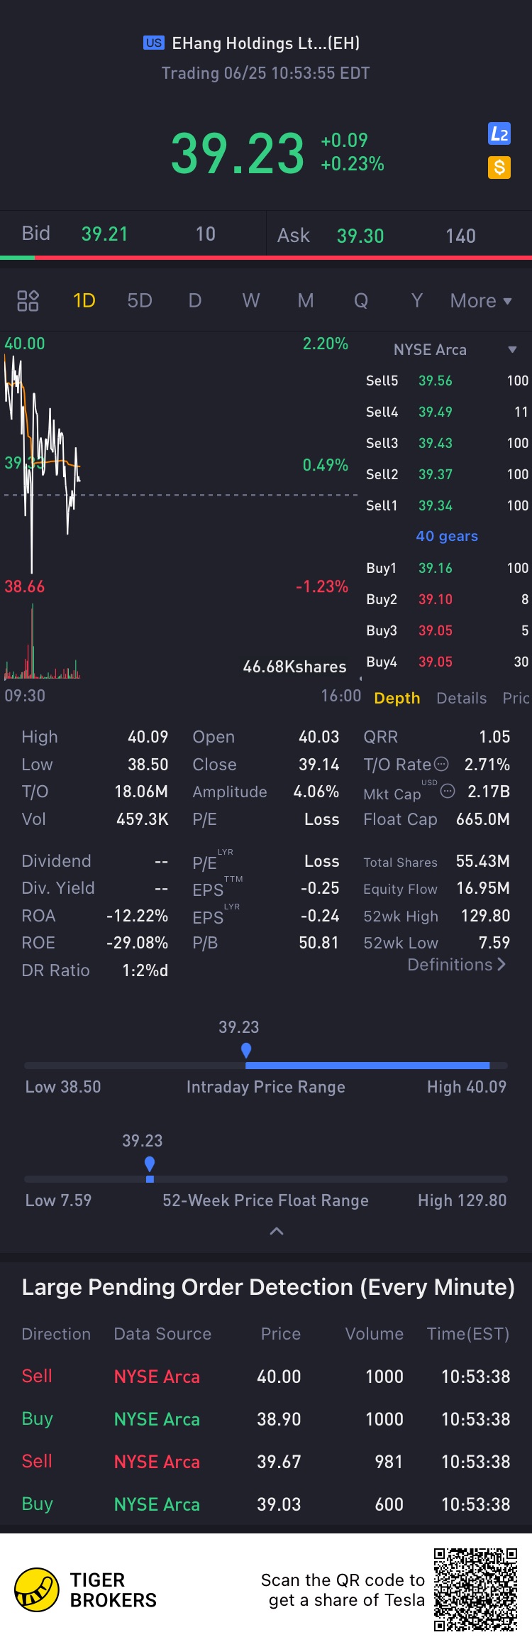
Task: Tap the Bid price 39.21
Action: pyautogui.click(x=104, y=234)
